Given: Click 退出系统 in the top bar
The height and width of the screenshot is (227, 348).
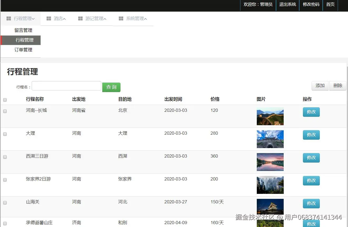Looking at the screenshot, I should click(288, 4).
